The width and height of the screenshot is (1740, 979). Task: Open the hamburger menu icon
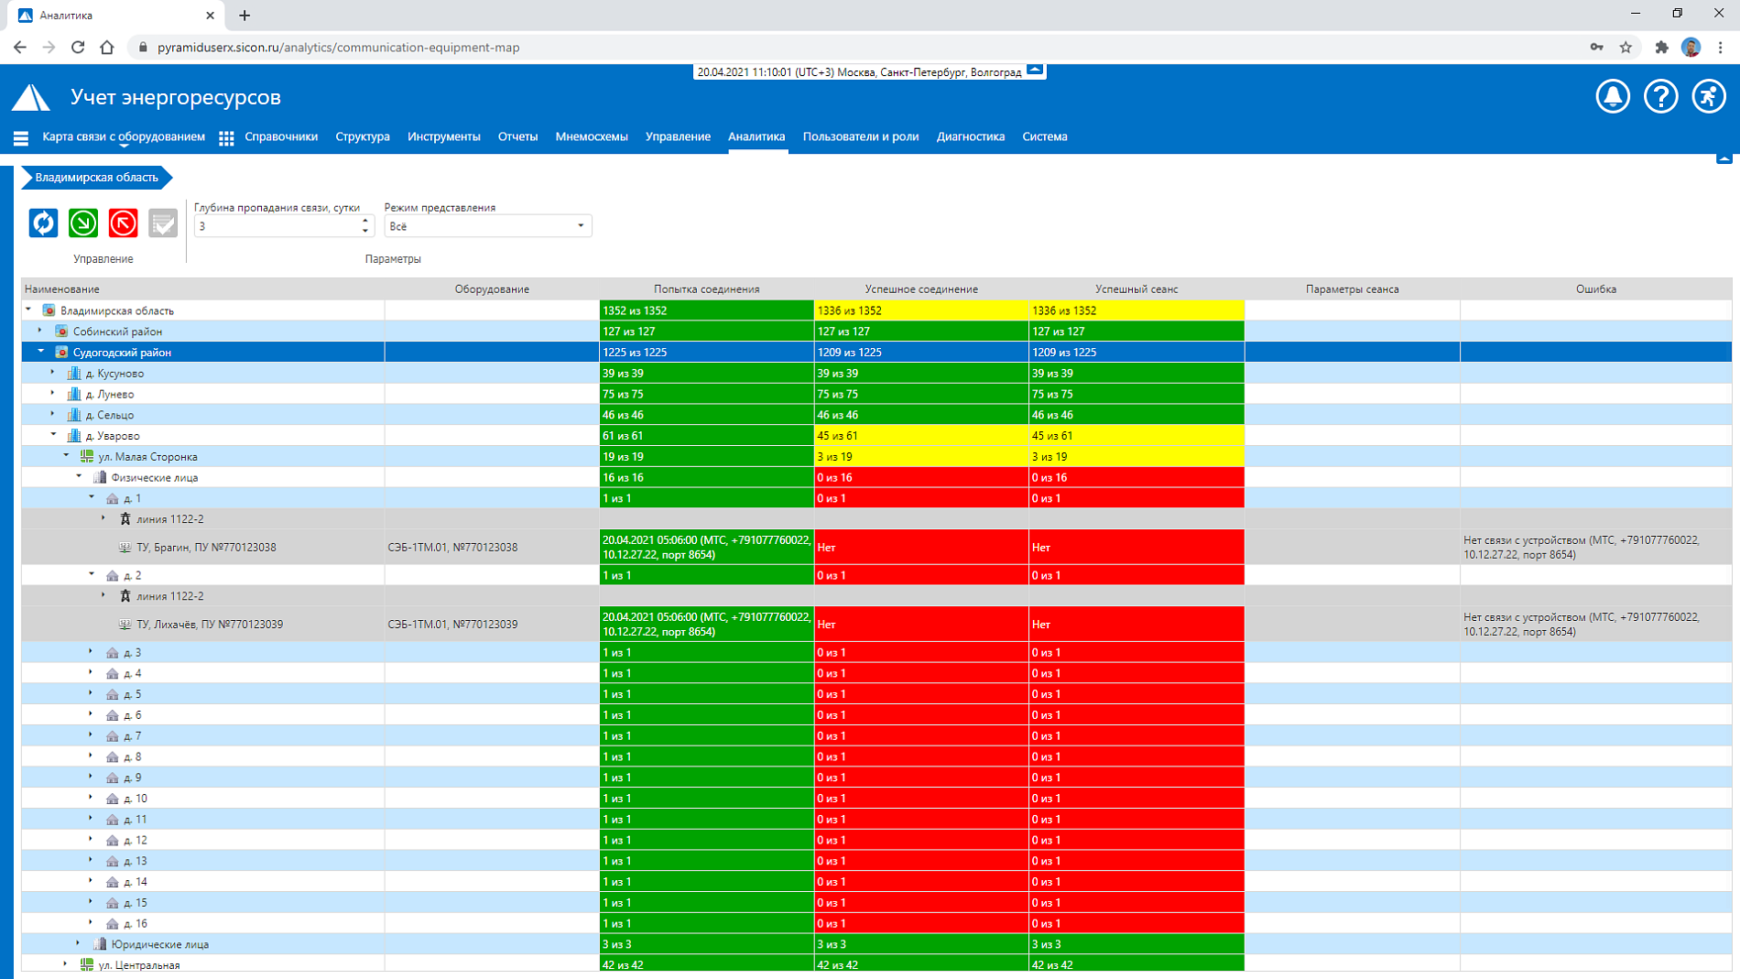(x=21, y=137)
